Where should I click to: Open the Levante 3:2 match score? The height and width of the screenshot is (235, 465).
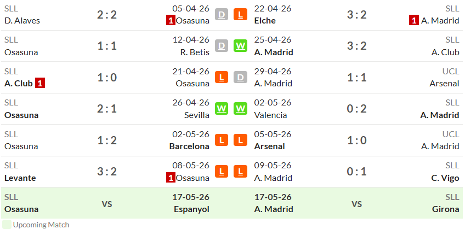click(107, 172)
